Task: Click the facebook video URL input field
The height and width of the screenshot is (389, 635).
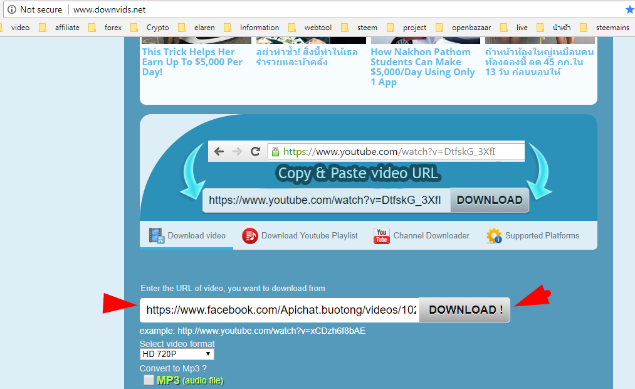Action: 280,310
